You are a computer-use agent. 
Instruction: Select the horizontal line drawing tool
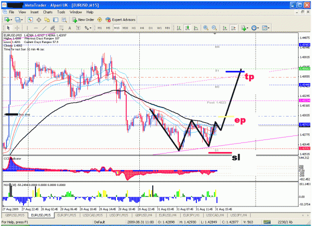point(36,28)
